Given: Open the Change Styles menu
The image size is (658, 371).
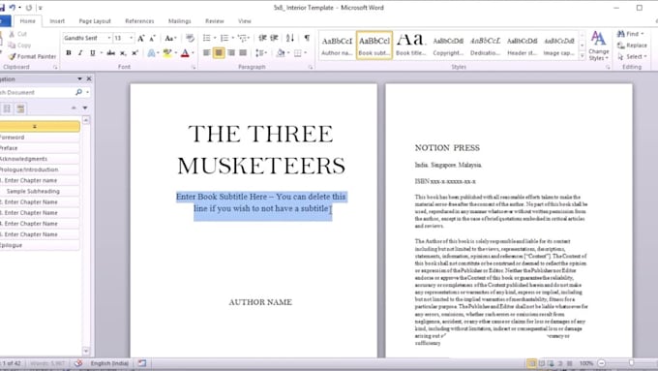Looking at the screenshot, I should (x=598, y=46).
